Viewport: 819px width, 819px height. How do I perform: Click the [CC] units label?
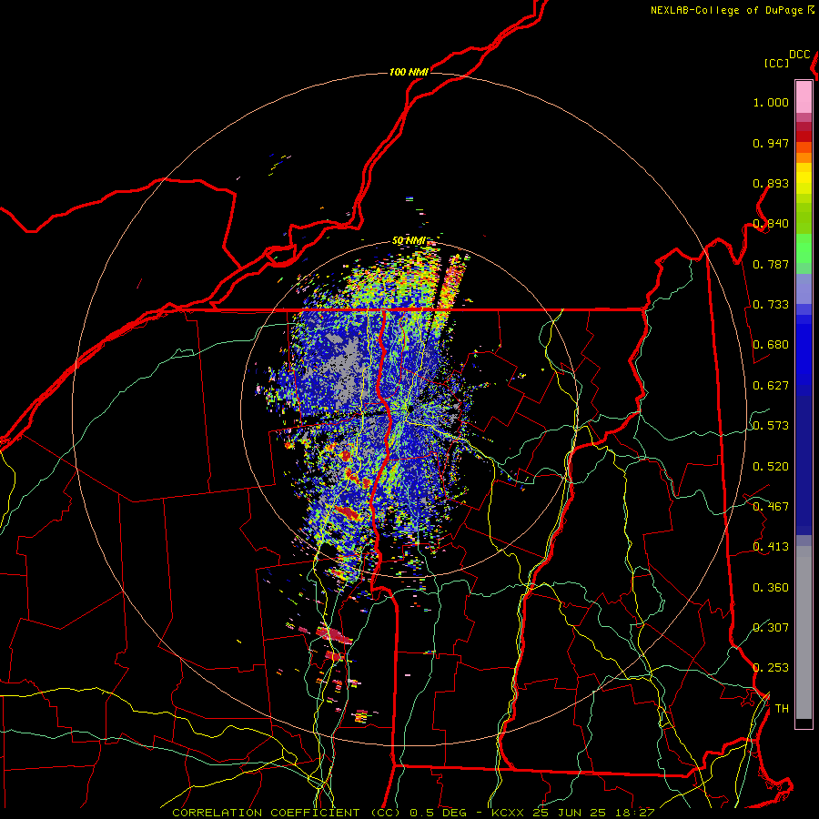pos(776,63)
